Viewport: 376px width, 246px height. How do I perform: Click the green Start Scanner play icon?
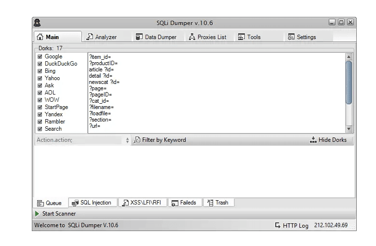(37, 214)
